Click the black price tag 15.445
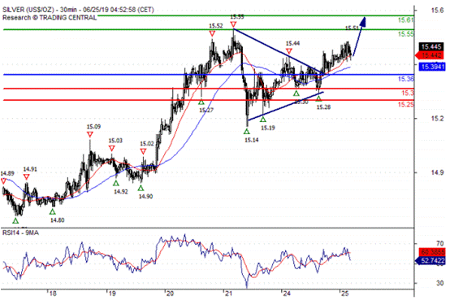Screen dimensions: 450x300 (x=431, y=46)
